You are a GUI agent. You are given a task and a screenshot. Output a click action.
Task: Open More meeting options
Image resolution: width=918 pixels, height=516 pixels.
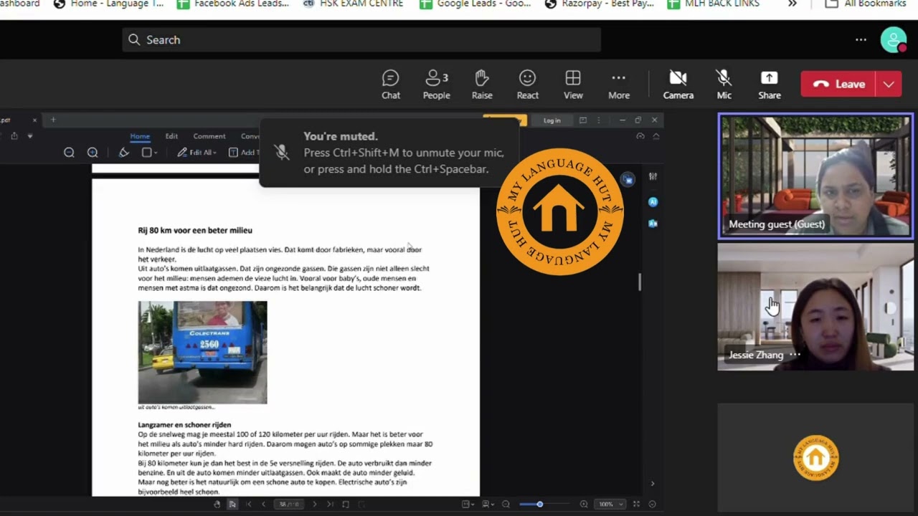(x=619, y=85)
